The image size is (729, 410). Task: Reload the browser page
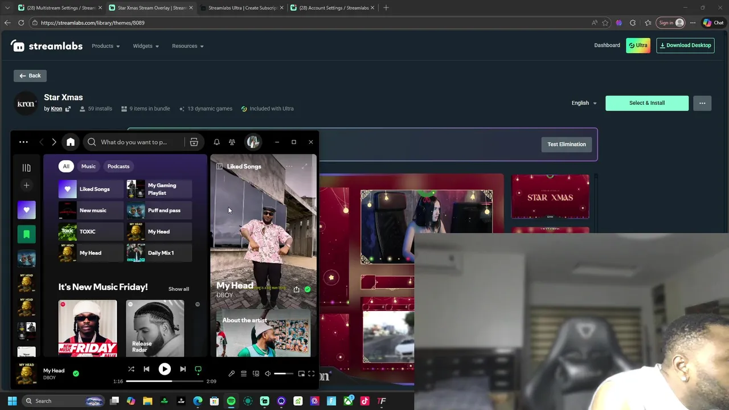pos(21,23)
